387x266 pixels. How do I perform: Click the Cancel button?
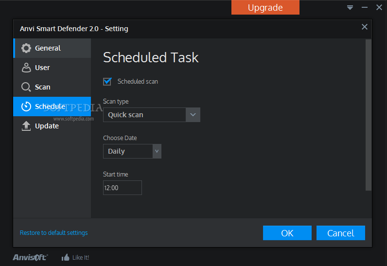[341, 233]
